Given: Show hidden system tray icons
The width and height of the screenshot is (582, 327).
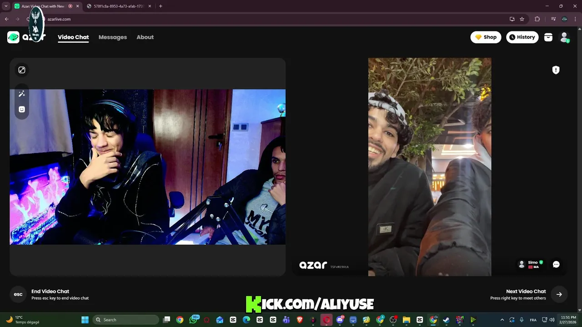Looking at the screenshot, I should (x=502, y=320).
